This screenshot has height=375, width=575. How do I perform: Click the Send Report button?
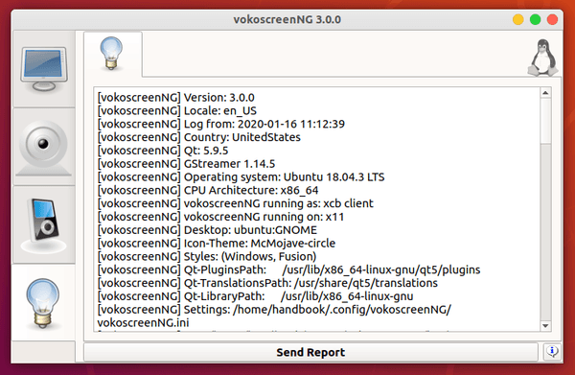click(x=310, y=352)
